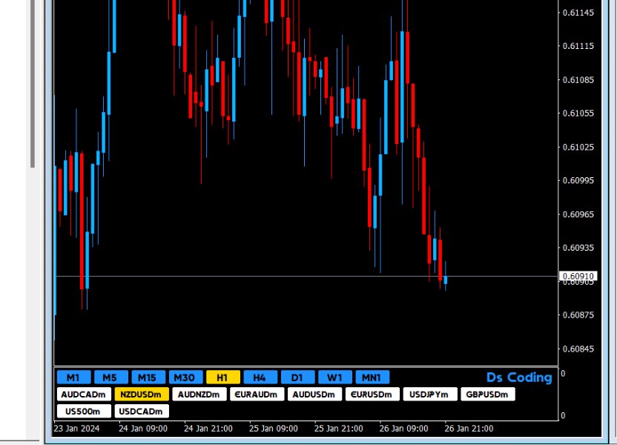Click the 23 Jan 2024 date label
Image resolution: width=617 pixels, height=445 pixels.
pyautogui.click(x=76, y=429)
